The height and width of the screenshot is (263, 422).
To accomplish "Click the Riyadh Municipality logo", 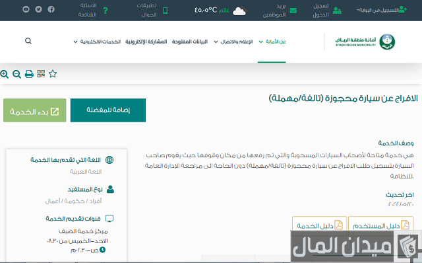I will click(x=365, y=42).
